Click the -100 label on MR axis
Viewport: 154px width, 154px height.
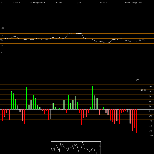[151, 136]
